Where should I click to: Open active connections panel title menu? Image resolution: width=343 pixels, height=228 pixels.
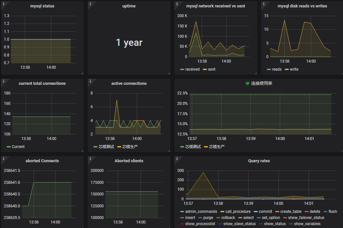click(129, 84)
